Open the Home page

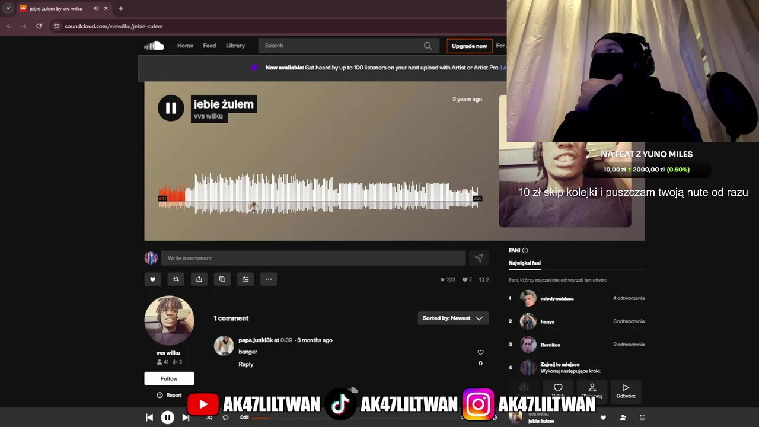click(x=185, y=46)
